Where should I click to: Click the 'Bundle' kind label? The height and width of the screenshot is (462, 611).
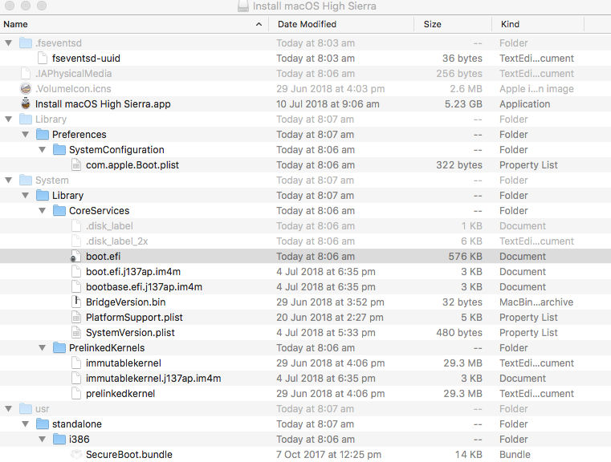[515, 455]
